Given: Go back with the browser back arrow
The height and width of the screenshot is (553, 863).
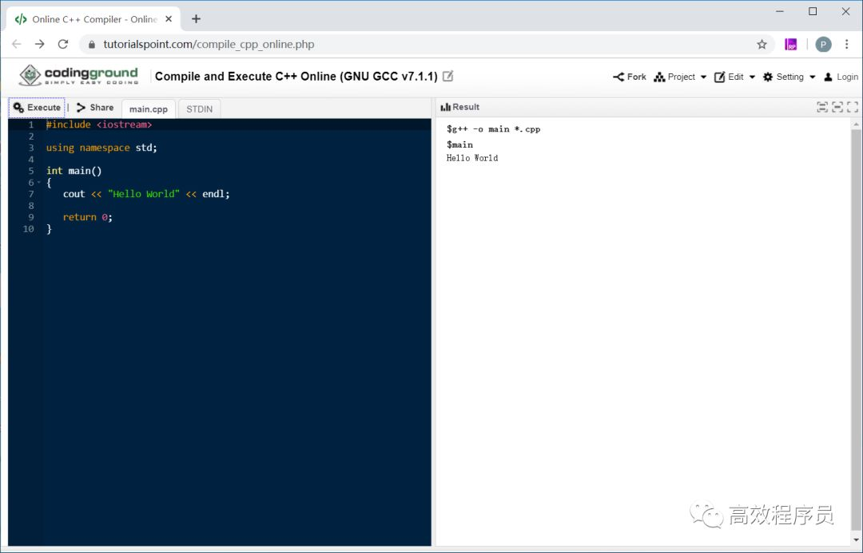Looking at the screenshot, I should [x=17, y=44].
